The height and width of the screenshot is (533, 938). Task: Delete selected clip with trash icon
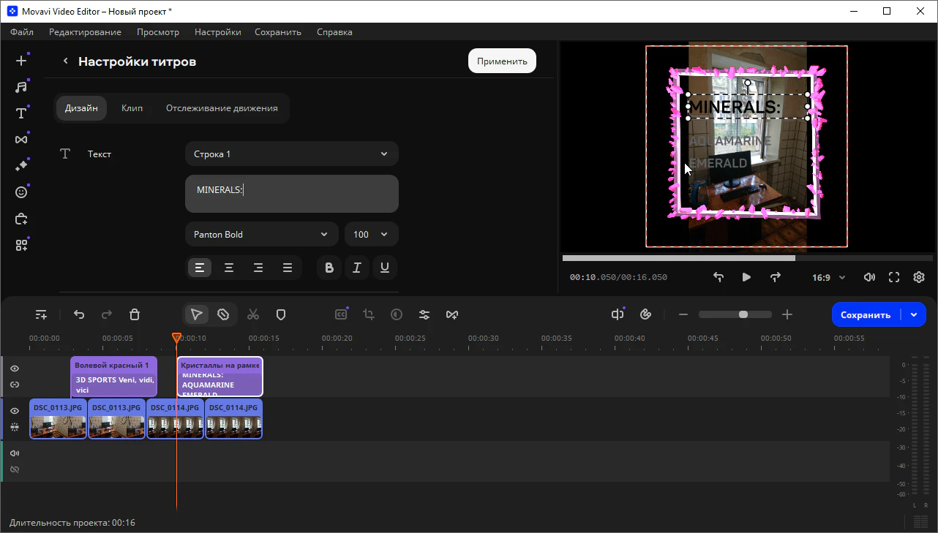click(x=135, y=314)
